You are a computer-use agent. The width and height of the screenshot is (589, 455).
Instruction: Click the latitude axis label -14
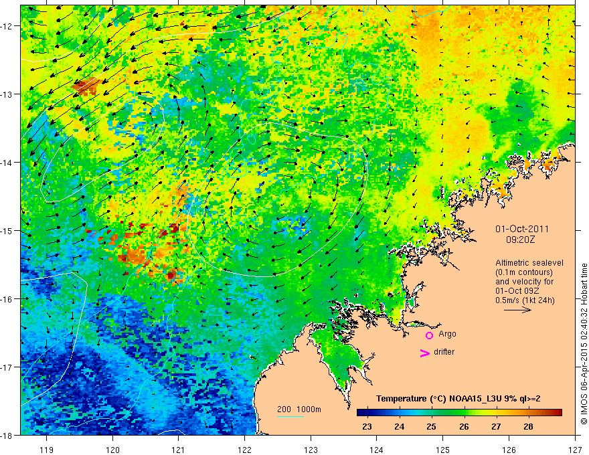pyautogui.click(x=7, y=163)
